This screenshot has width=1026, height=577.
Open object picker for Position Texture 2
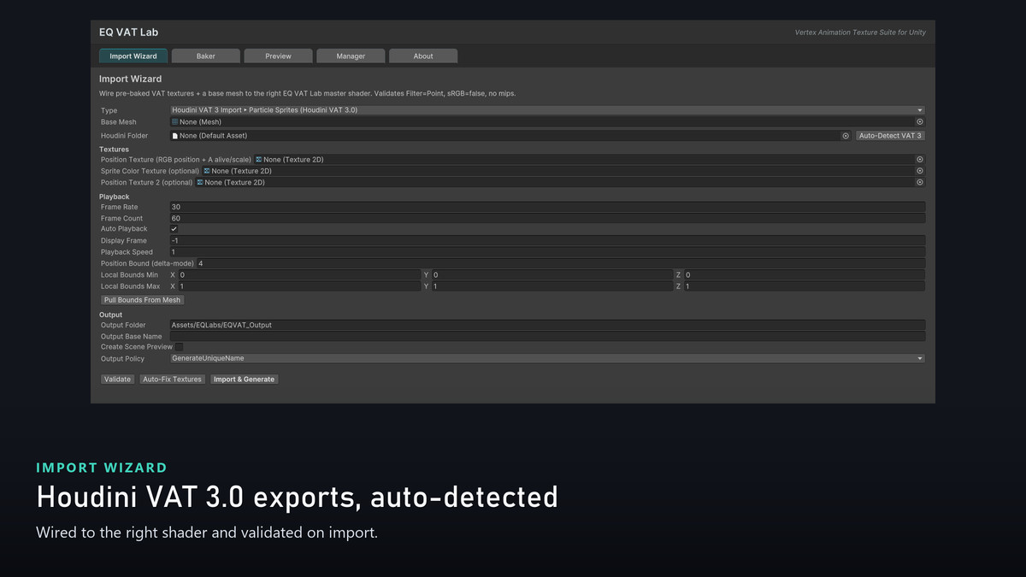[x=920, y=182]
